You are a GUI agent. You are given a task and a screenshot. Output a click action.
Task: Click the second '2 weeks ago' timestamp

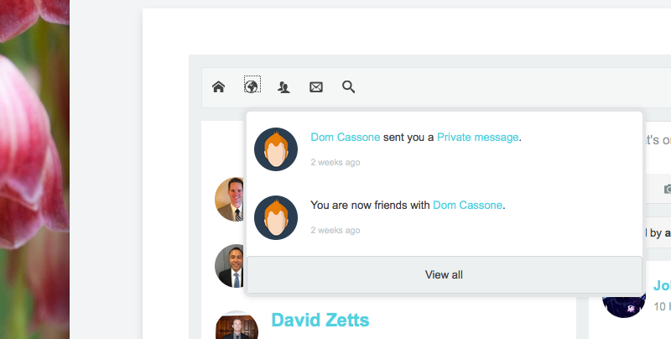click(335, 230)
